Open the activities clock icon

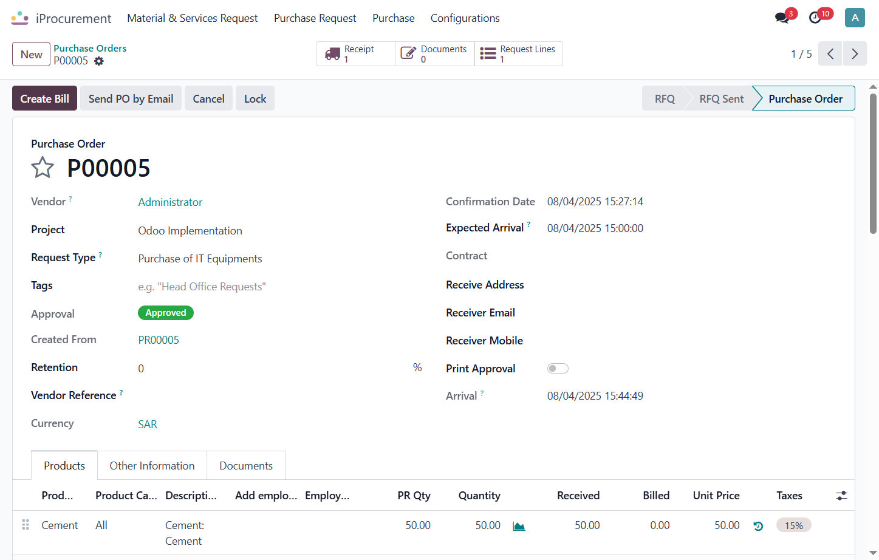[x=815, y=18]
